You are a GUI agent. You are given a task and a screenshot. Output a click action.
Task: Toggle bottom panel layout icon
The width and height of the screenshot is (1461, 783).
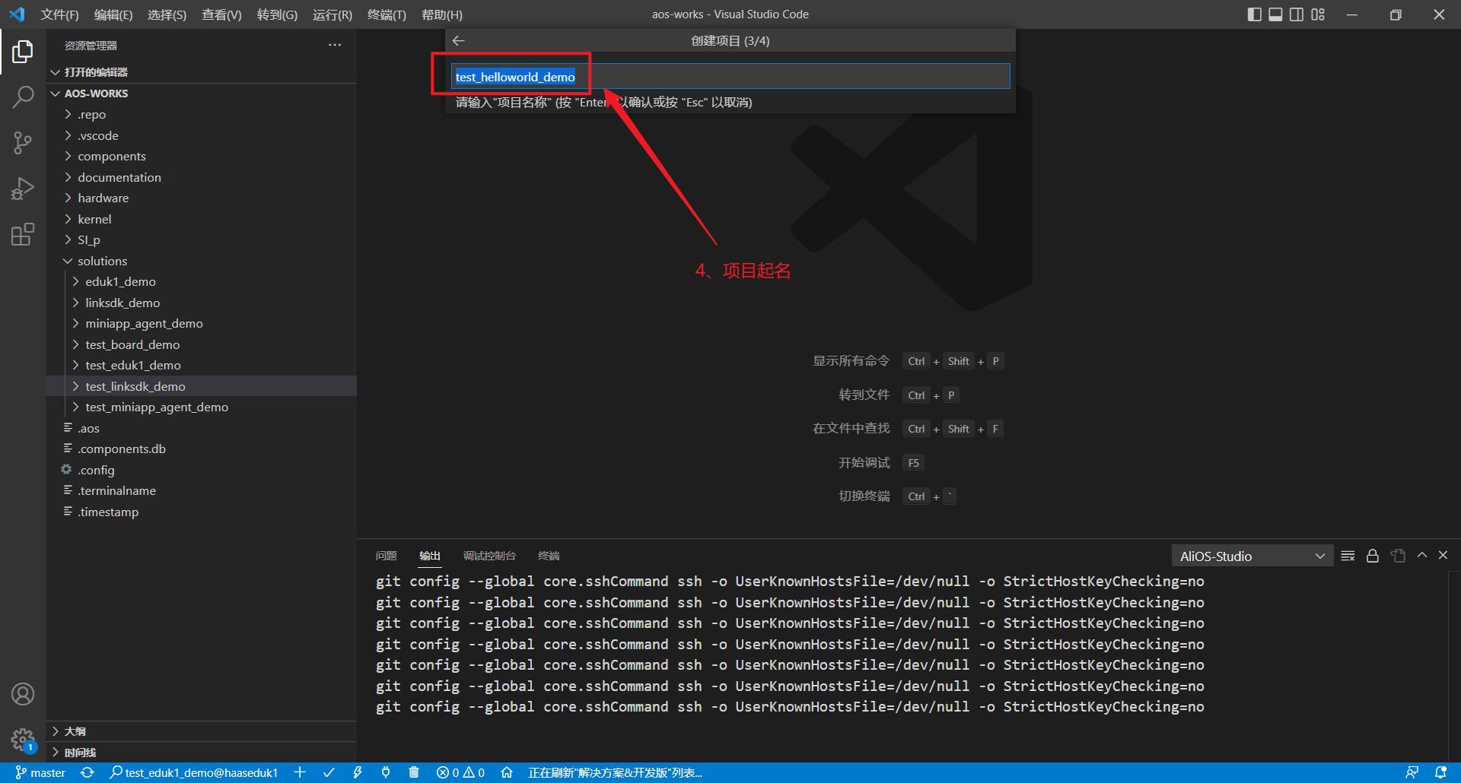pyautogui.click(x=1276, y=14)
